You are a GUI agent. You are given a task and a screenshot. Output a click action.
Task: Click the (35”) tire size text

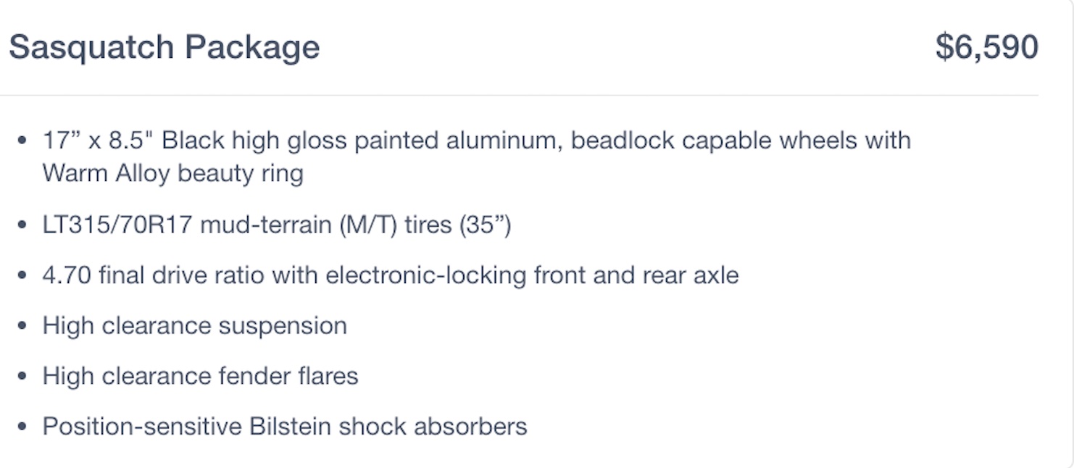pyautogui.click(x=485, y=225)
